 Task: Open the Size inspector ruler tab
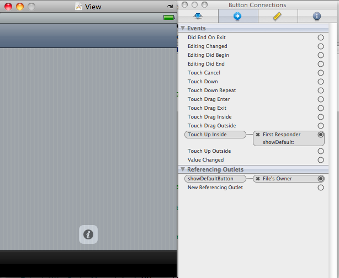click(278, 16)
